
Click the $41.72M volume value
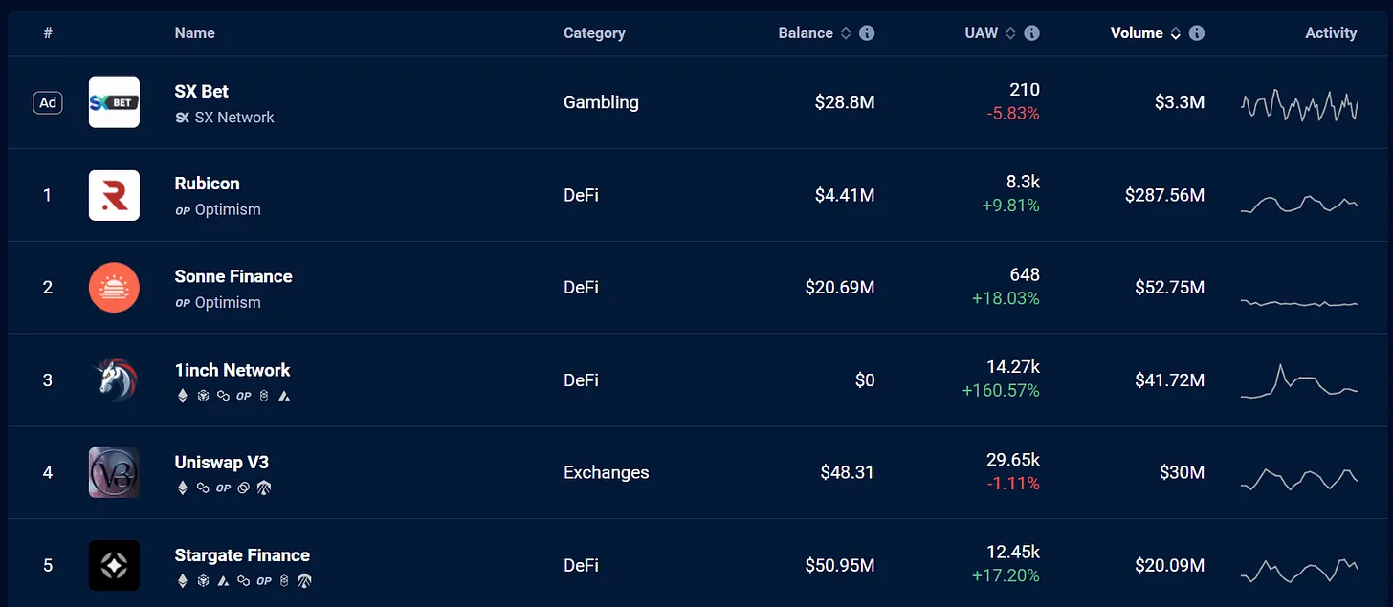(1169, 379)
